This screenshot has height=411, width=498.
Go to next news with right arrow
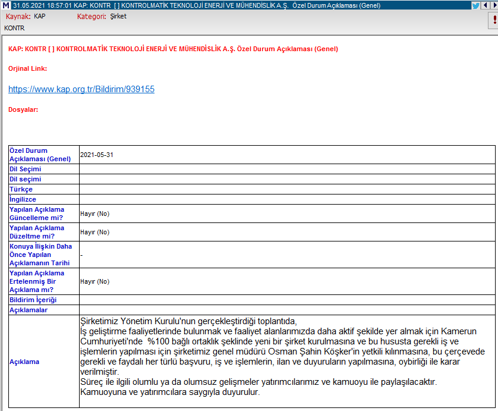(x=494, y=5)
